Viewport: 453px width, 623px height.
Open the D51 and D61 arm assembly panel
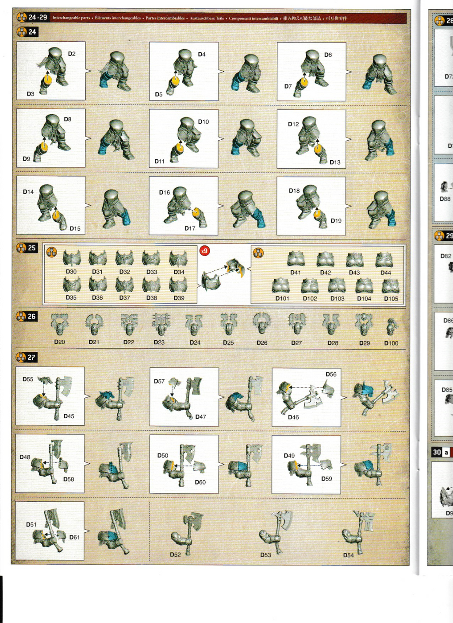tap(50, 531)
